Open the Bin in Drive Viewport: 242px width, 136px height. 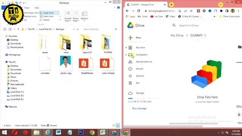[x=138, y=83]
